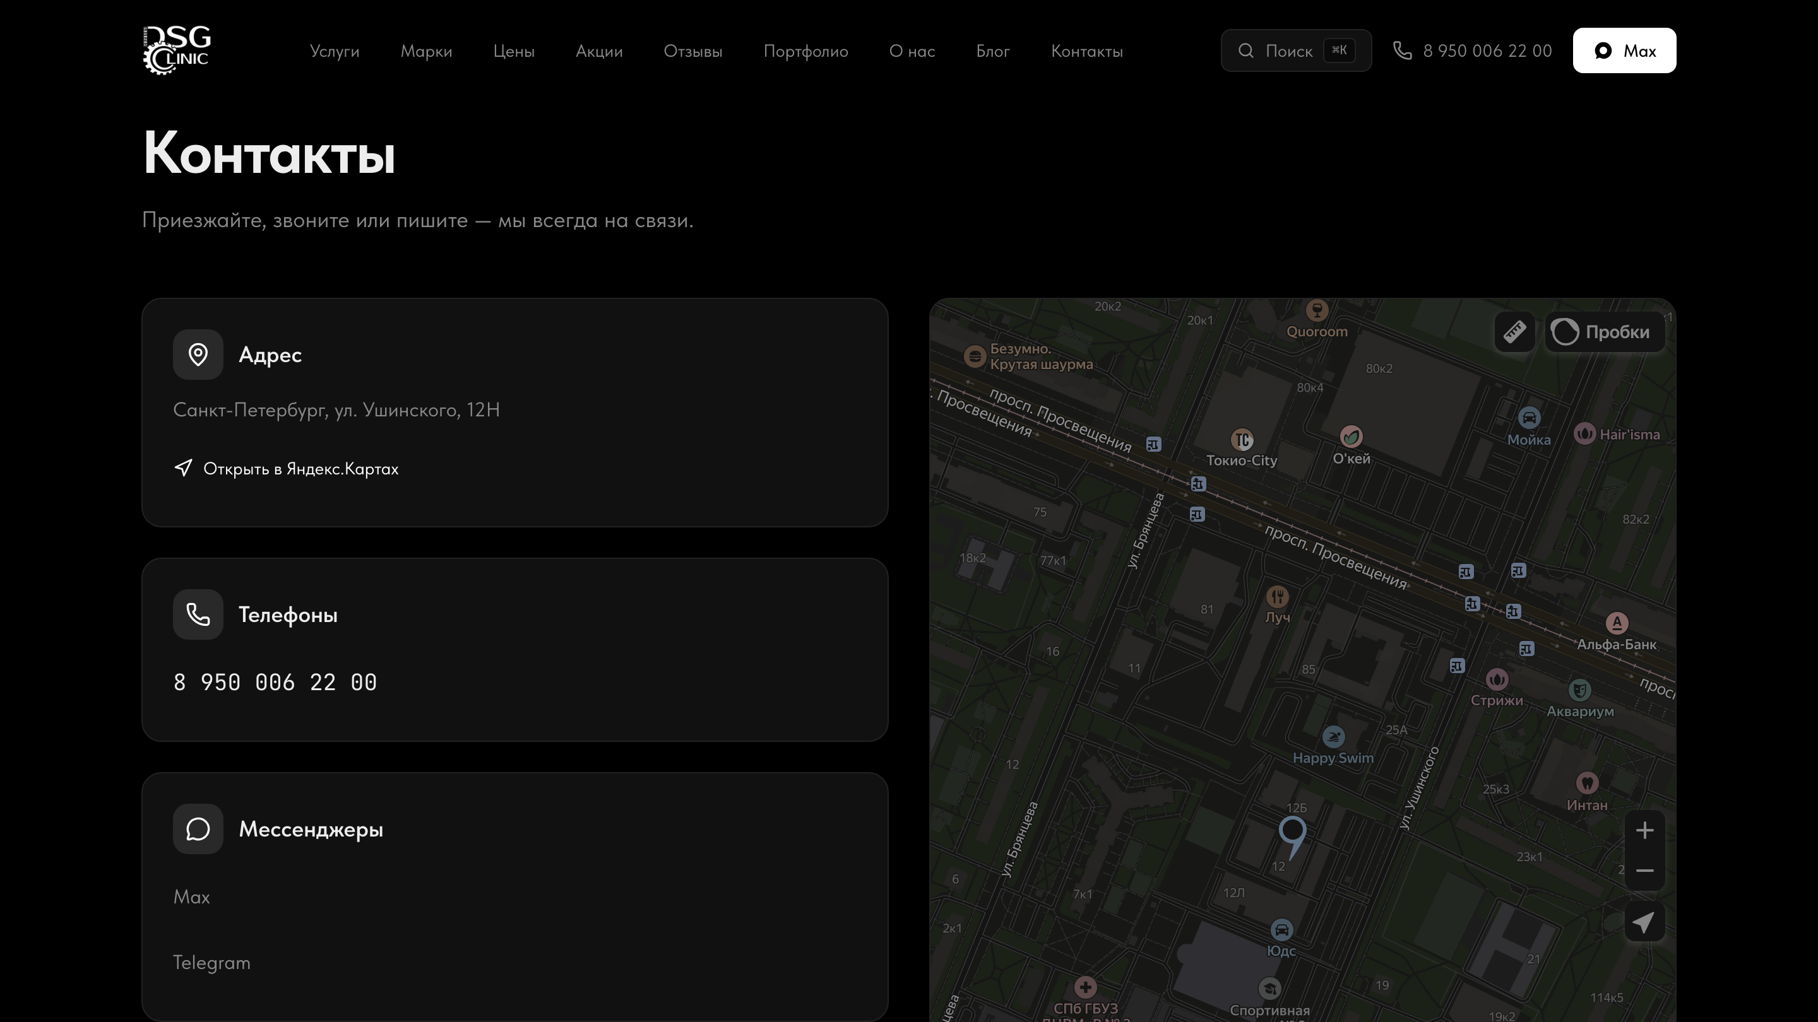Image resolution: width=1818 pixels, height=1022 pixels.
Task: Click the Токио-City place icon on map
Action: click(1242, 440)
